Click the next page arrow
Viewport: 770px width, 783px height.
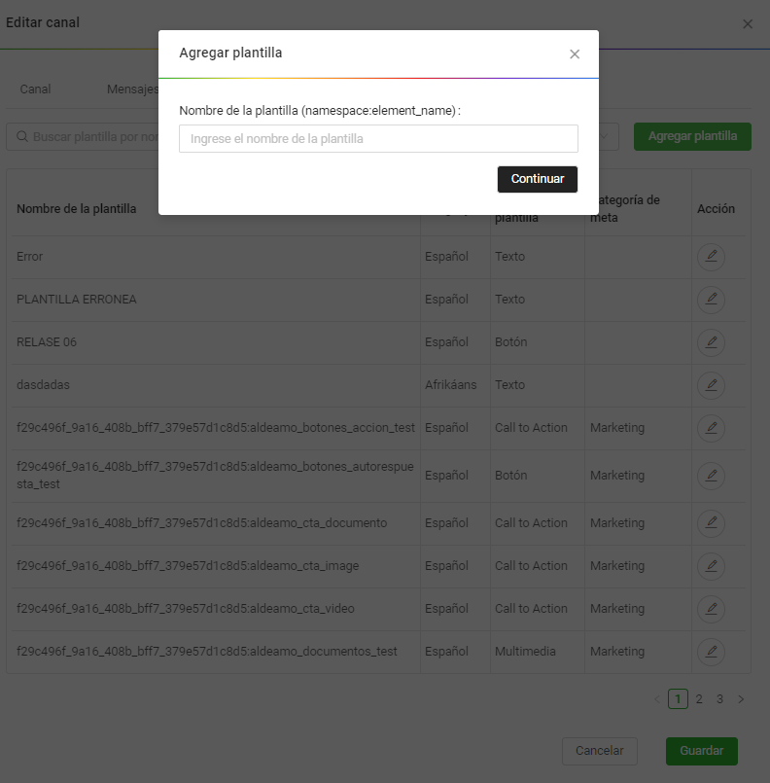click(741, 699)
